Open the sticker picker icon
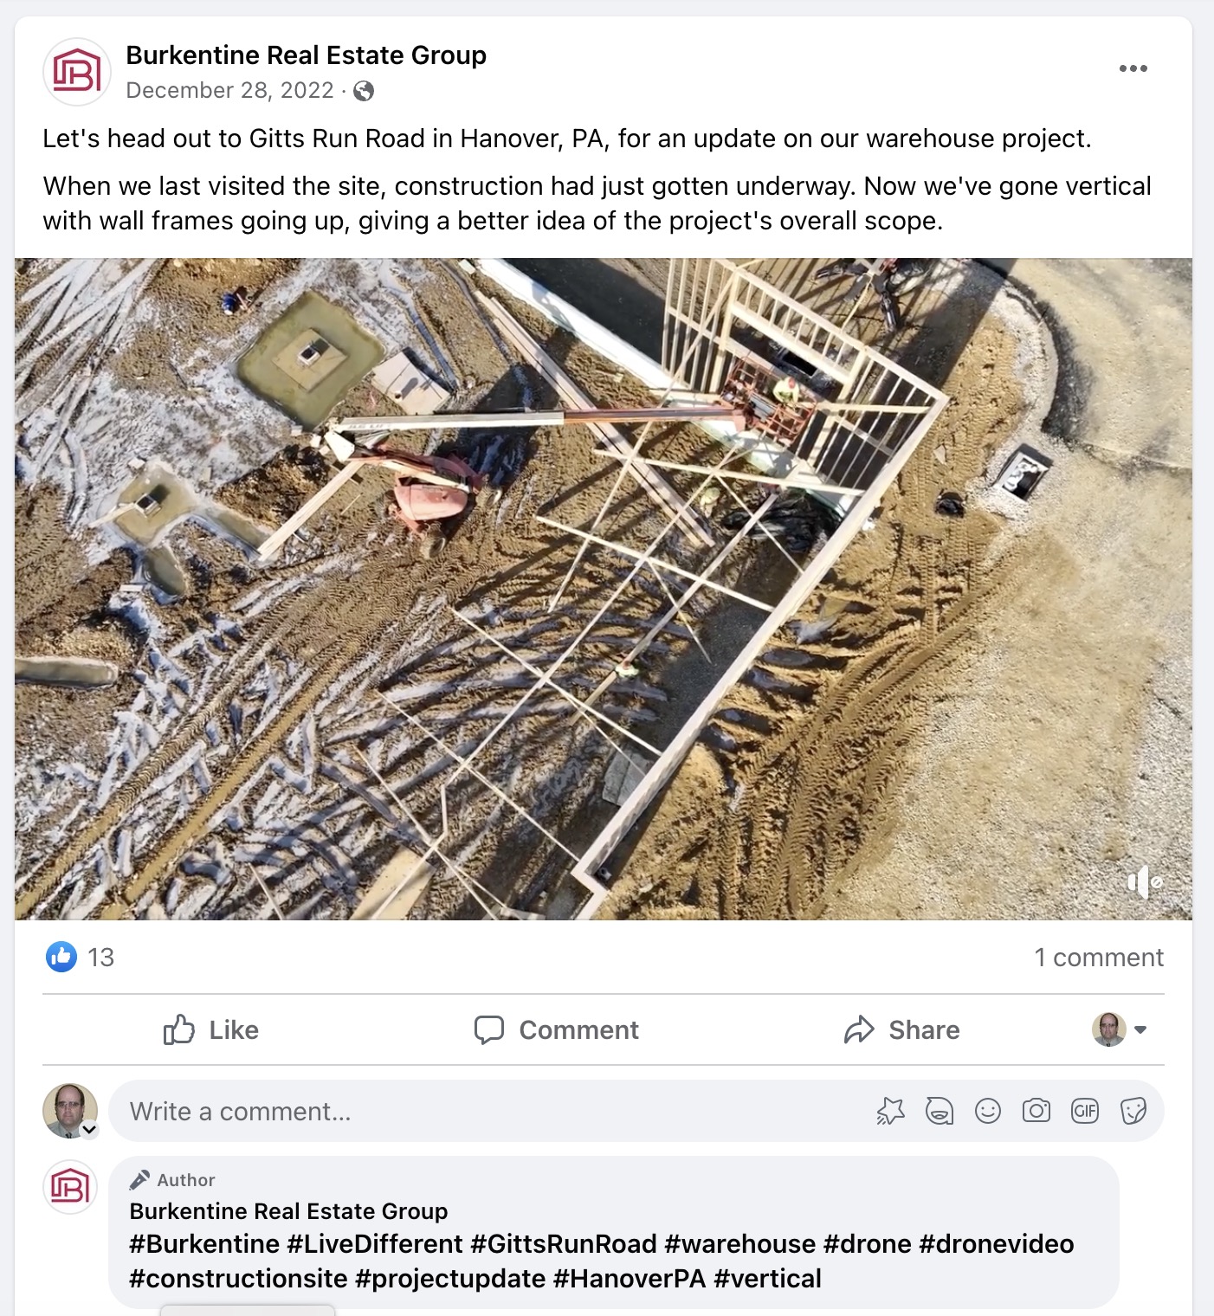This screenshot has width=1214, height=1316. pos(1133,1111)
